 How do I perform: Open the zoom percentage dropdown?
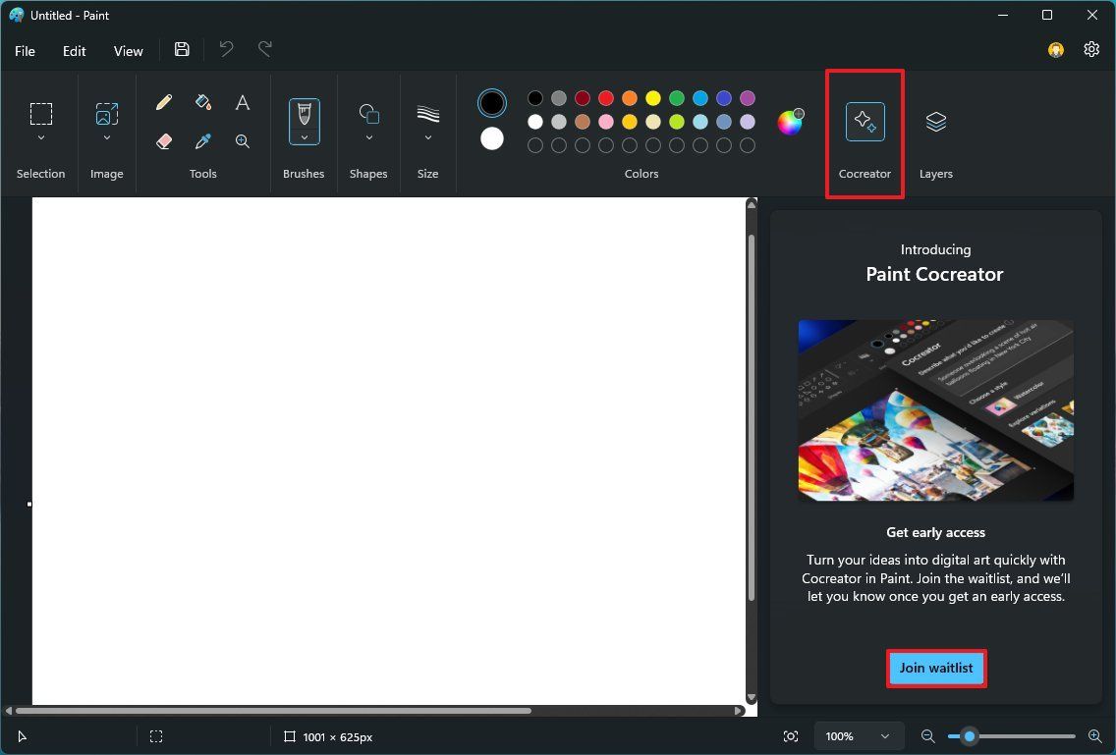[x=859, y=735]
